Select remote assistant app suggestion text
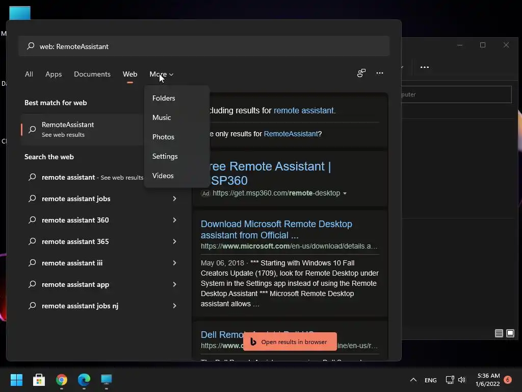The width and height of the screenshot is (522, 392). click(x=75, y=284)
